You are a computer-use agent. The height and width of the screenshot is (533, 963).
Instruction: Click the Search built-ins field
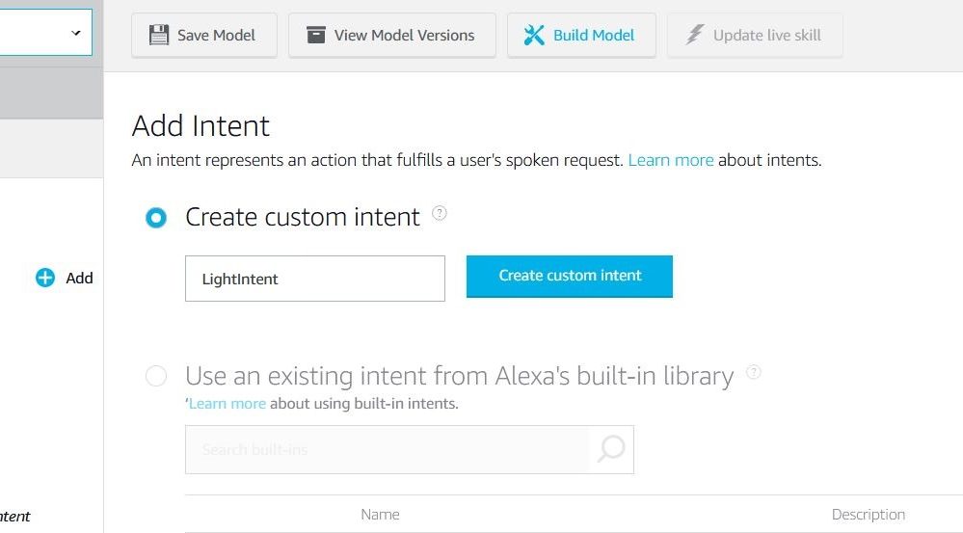point(387,449)
